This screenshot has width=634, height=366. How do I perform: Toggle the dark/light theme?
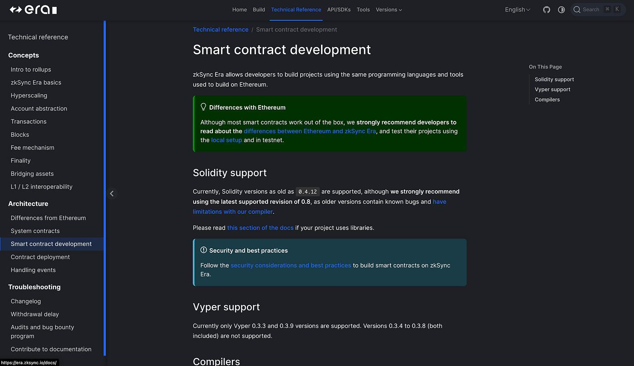pos(562,10)
